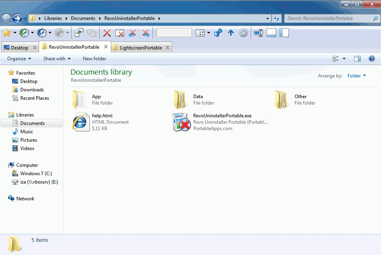381x255 pixels.
Task: Click the empty toolbar search box
Action: [174, 33]
